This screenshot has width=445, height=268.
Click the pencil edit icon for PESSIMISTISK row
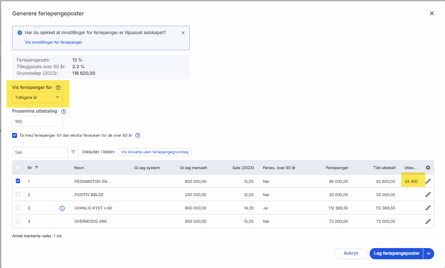(x=428, y=181)
